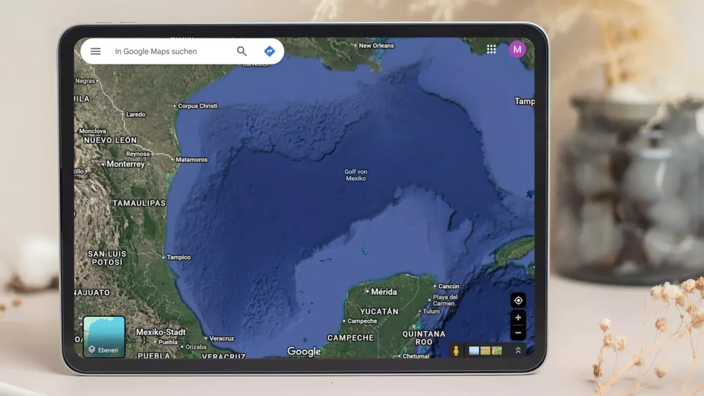Image resolution: width=704 pixels, height=396 pixels.
Task: Click the Google logo at map bottom
Action: (x=304, y=351)
